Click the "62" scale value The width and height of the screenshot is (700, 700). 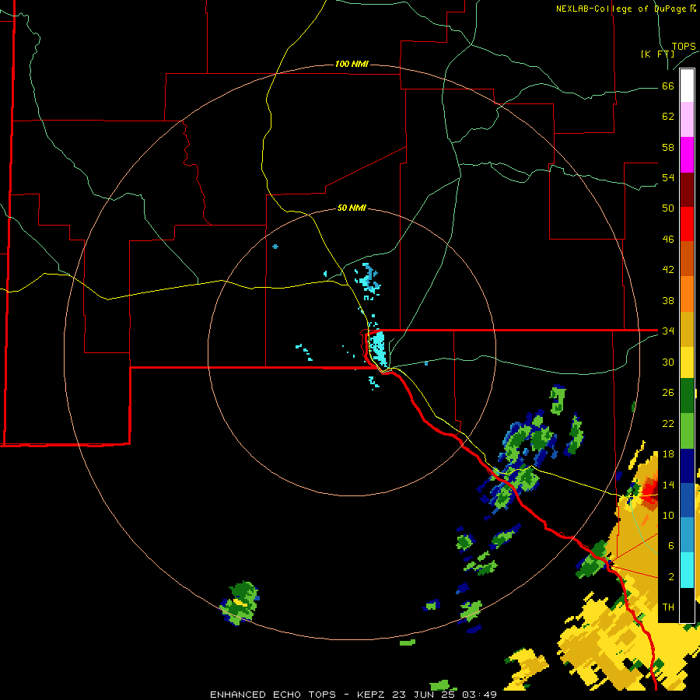click(x=668, y=117)
